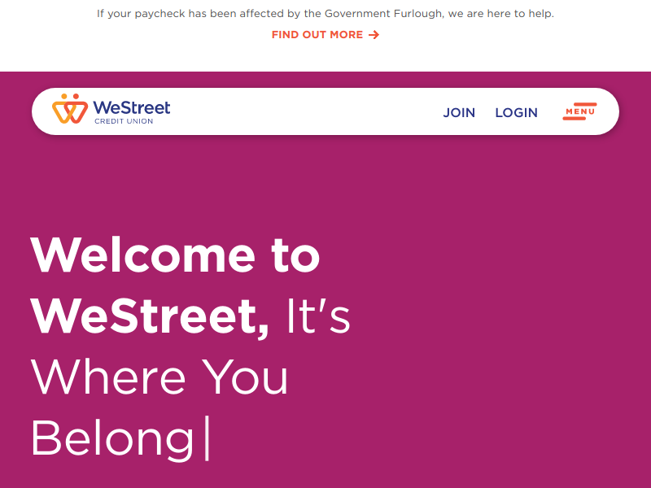
Task: Click the bold "WeStreet," heading word
Action: click(151, 316)
